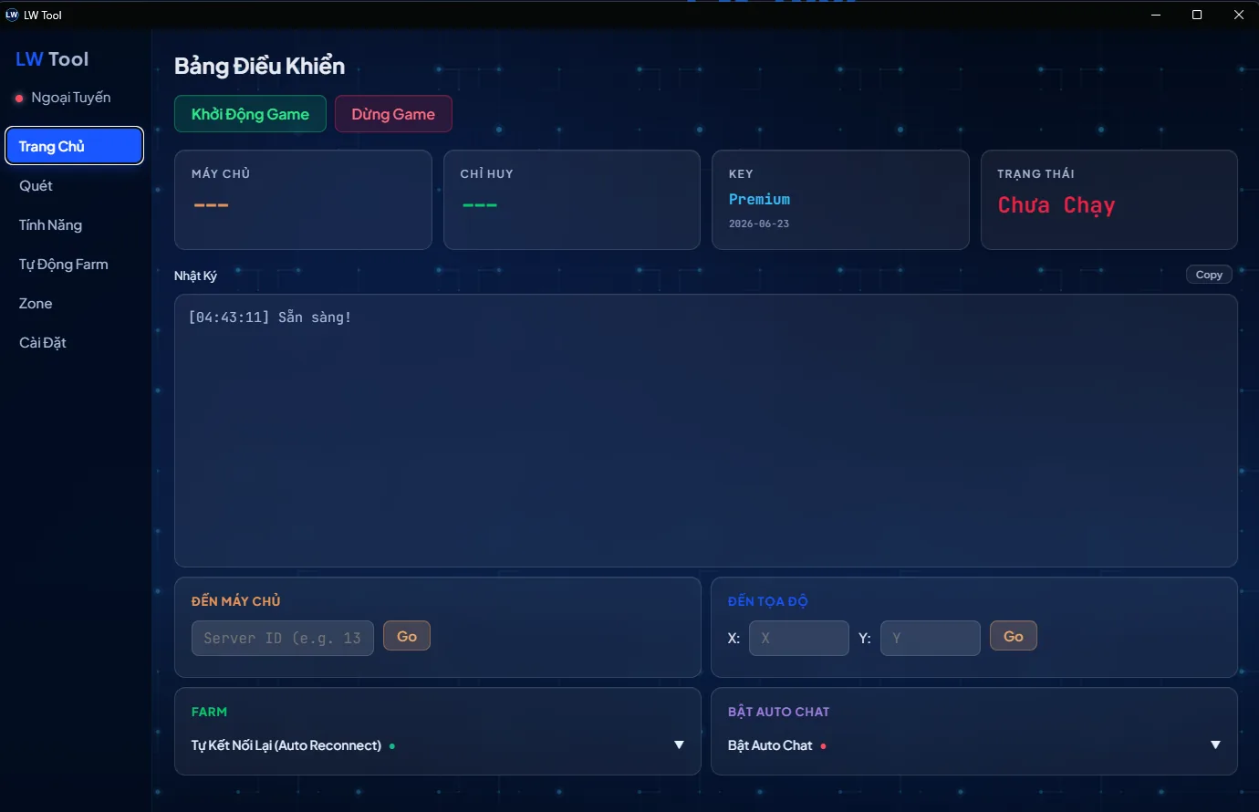
Task: Click the Bảng Điều Khiển heading
Action: tap(260, 66)
